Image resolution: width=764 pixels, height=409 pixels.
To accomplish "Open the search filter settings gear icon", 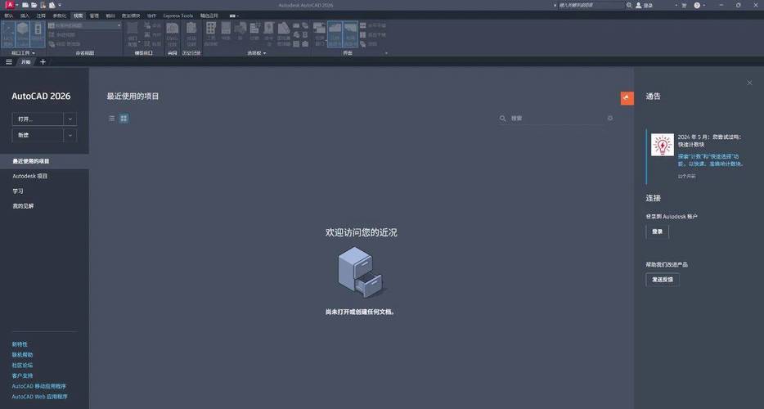I will (x=609, y=119).
